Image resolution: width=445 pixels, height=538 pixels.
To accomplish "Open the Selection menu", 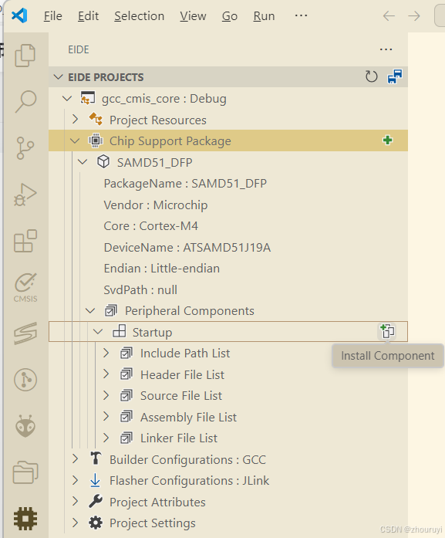I will [139, 16].
